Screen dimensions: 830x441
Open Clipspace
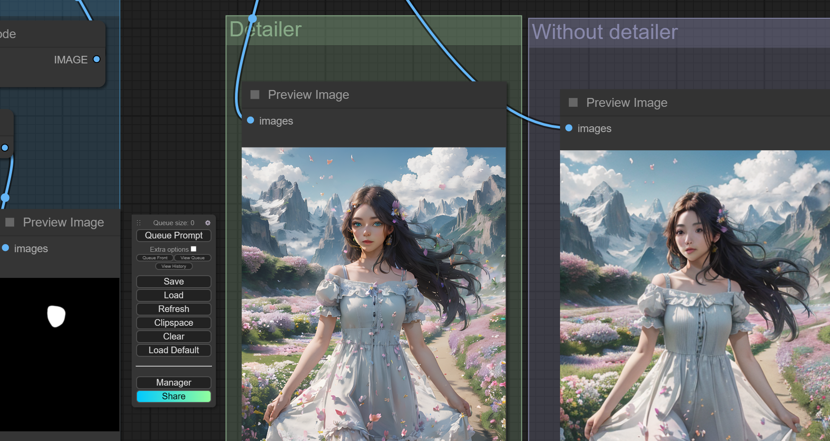(x=174, y=323)
